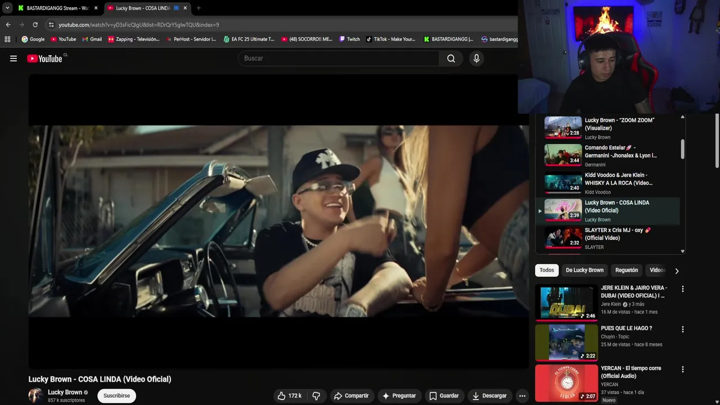Like the video with thumbs up 172 k

click(290, 396)
